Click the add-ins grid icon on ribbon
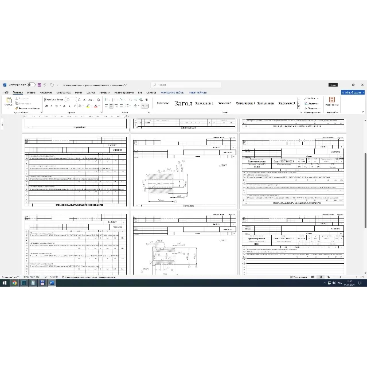 [332, 99]
